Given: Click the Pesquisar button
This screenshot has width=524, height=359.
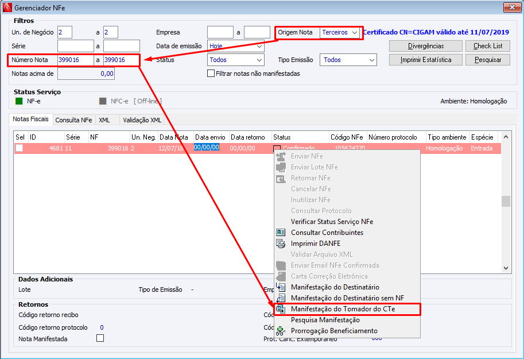Looking at the screenshot, I should [x=488, y=60].
